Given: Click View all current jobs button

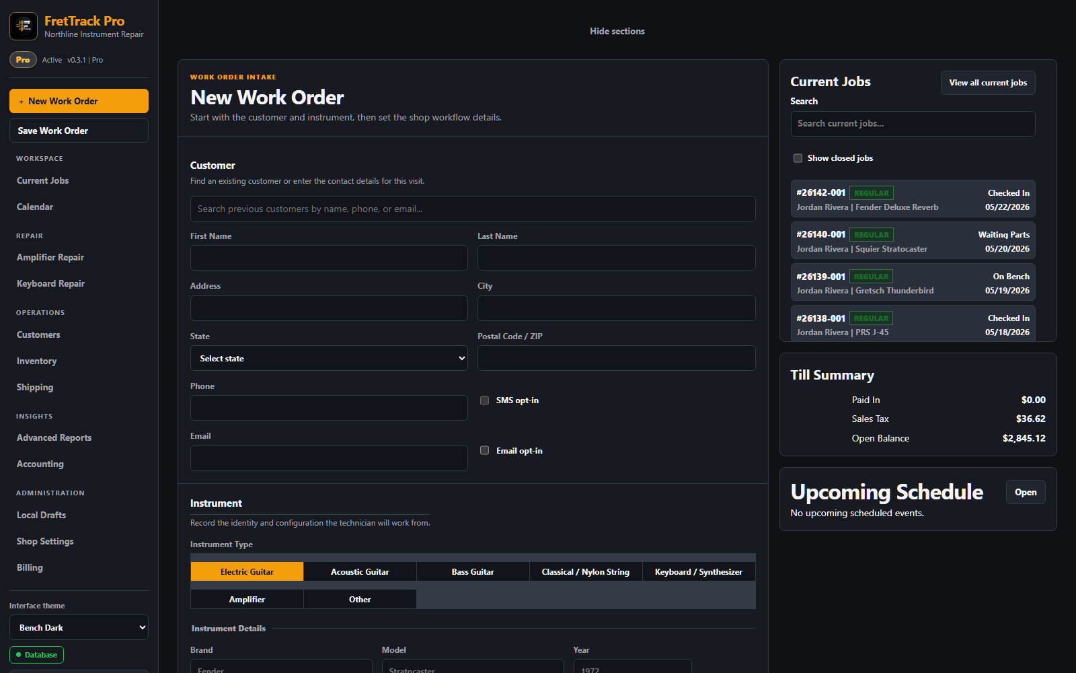Looking at the screenshot, I should [x=988, y=83].
